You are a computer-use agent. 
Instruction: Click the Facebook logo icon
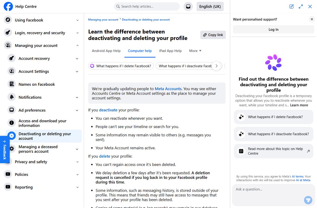[x=8, y=6]
